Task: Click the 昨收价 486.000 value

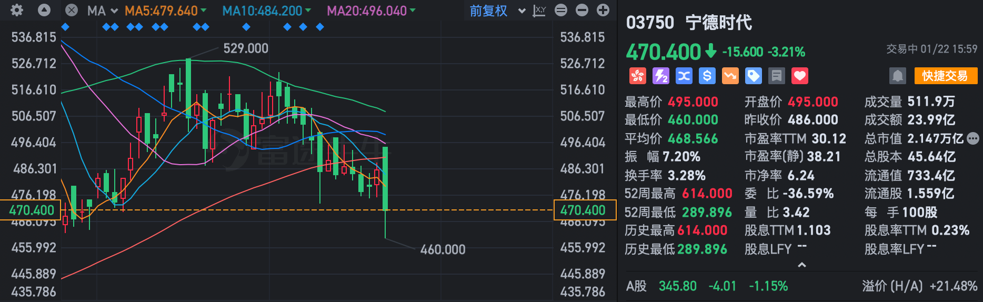Action: coord(813,120)
